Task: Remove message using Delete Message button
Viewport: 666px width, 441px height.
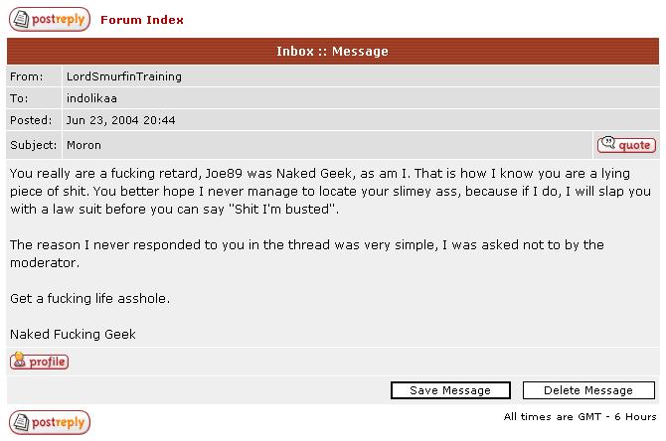Action: click(x=588, y=390)
